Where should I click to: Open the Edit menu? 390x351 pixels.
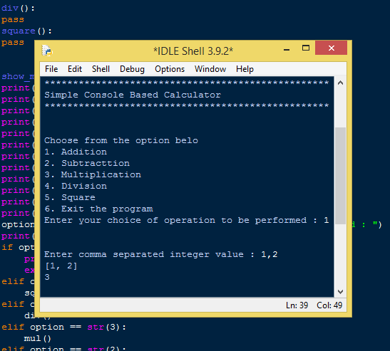75,69
